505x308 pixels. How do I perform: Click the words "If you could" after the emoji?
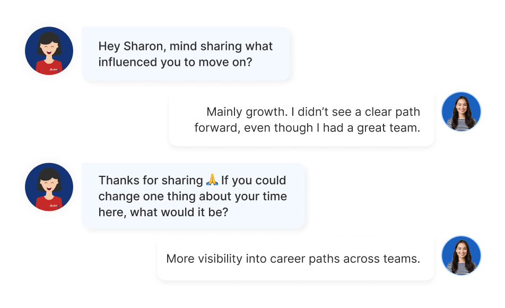pyautogui.click(x=254, y=180)
